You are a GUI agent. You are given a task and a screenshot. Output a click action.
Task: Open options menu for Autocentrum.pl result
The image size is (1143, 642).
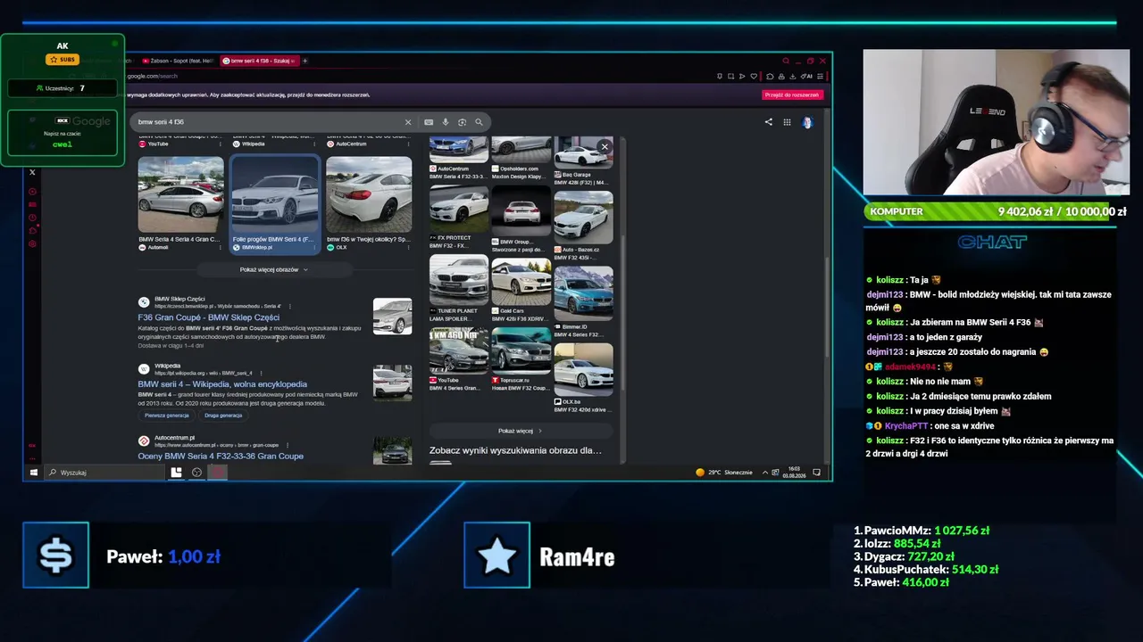[x=287, y=445]
